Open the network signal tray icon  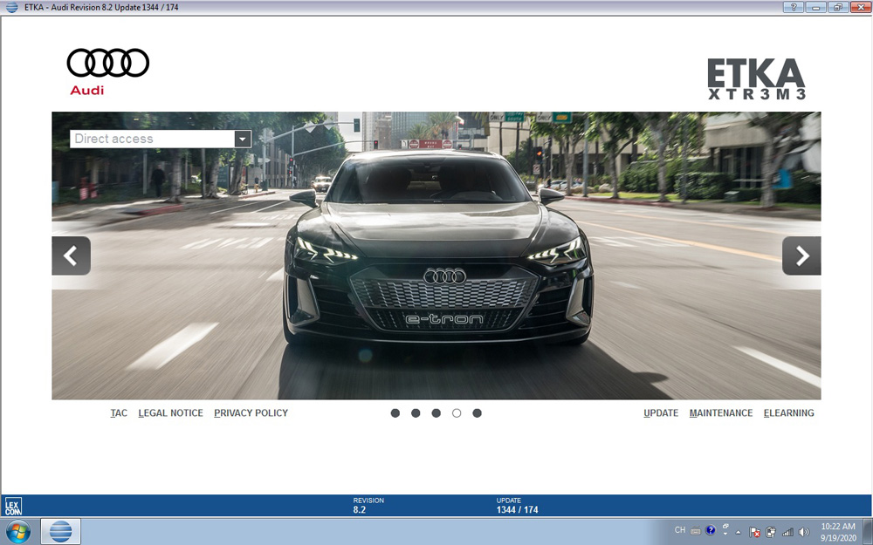787,532
